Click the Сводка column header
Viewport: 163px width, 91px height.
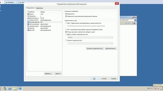[43, 12]
